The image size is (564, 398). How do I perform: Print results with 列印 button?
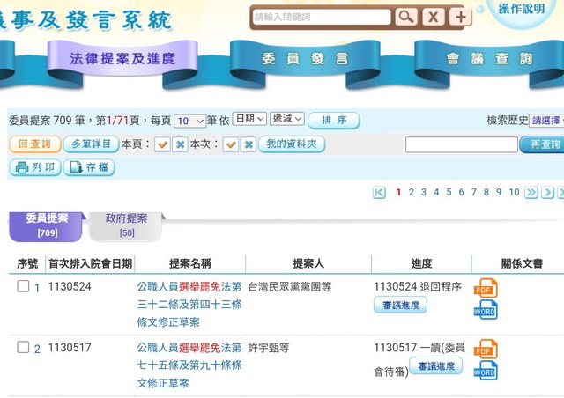click(x=35, y=167)
